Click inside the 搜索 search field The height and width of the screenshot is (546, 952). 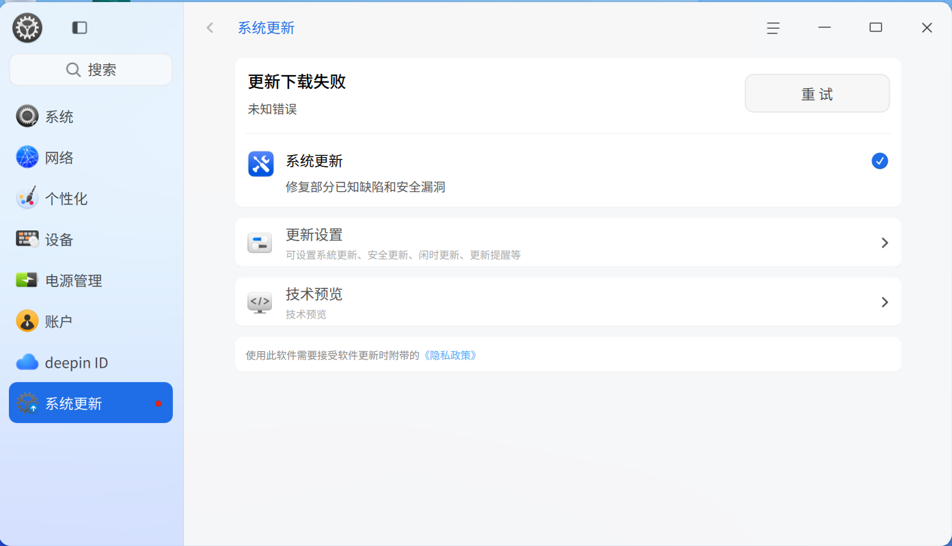(x=90, y=69)
